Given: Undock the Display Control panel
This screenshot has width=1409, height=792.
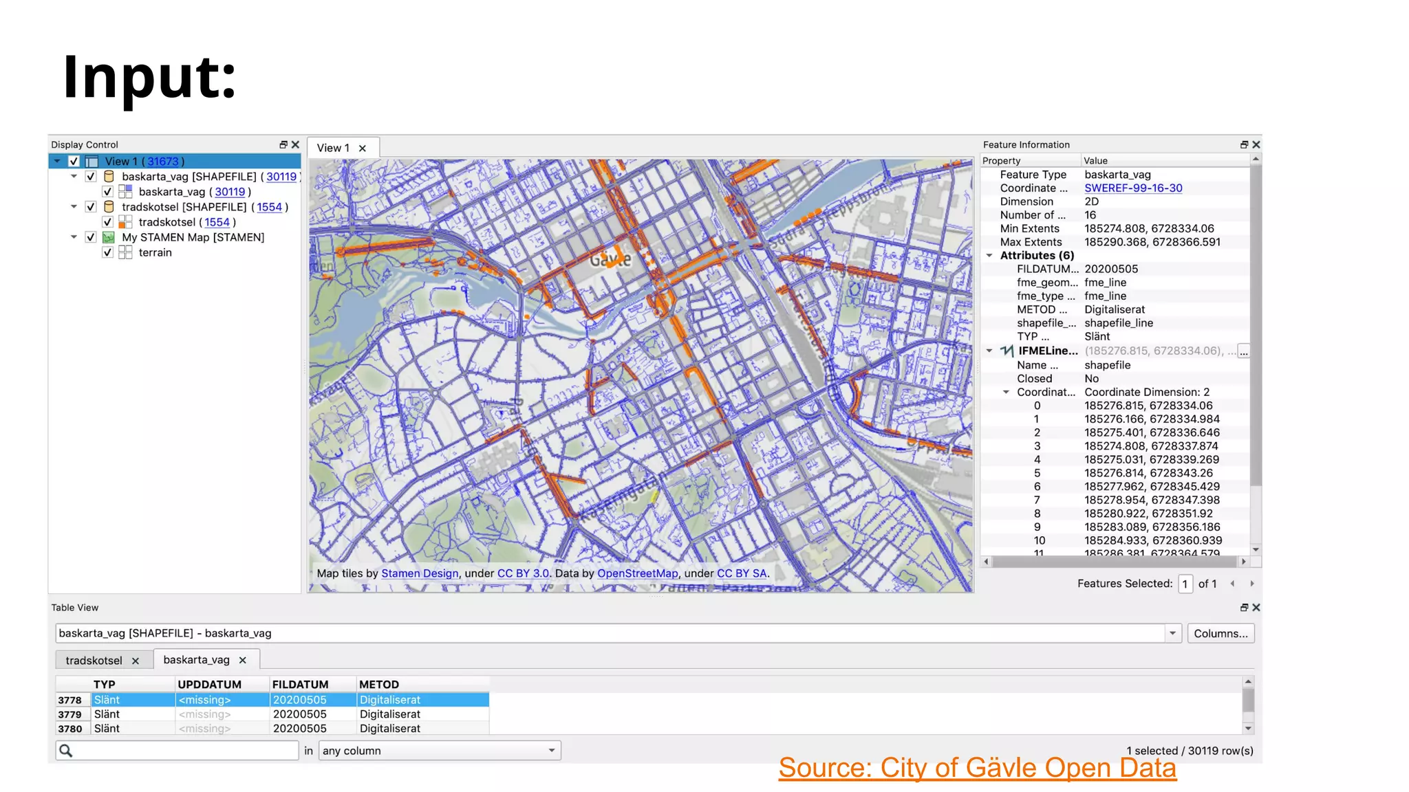Looking at the screenshot, I should [283, 144].
